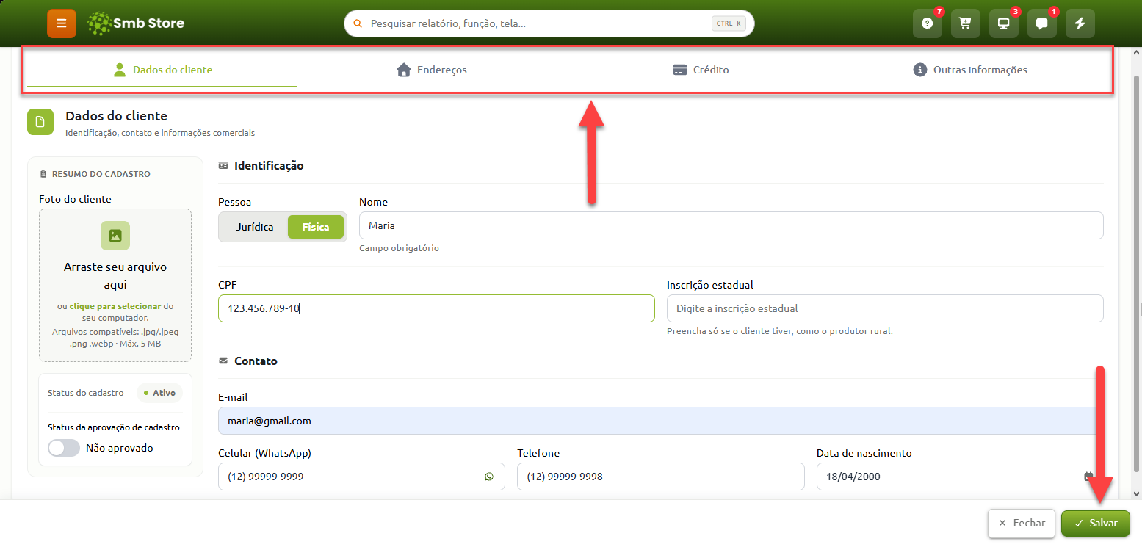Screen dimensions: 1142x547
Task: Click the image placeholder upload icon
Action: pyautogui.click(x=115, y=236)
